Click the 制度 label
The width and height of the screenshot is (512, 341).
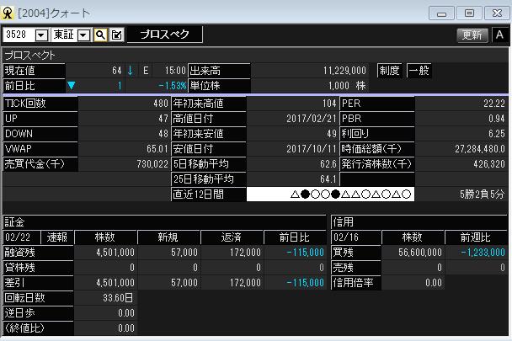(x=390, y=71)
